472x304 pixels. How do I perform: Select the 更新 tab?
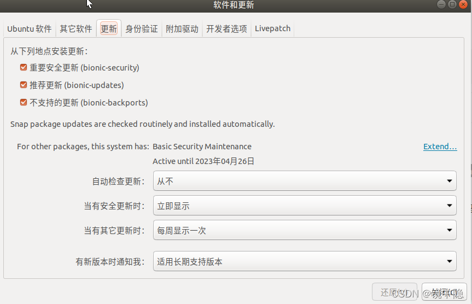click(109, 28)
